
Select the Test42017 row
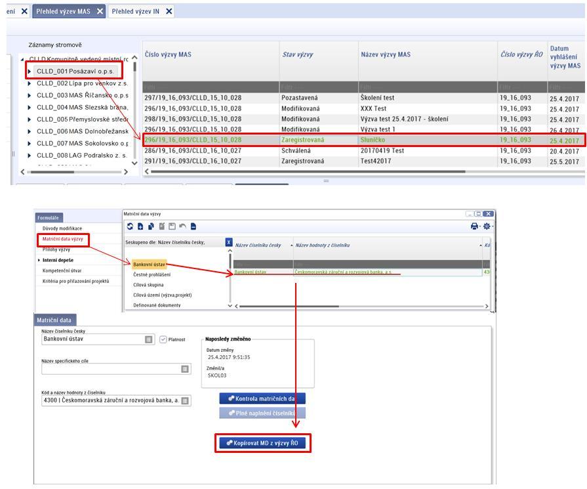click(363, 161)
